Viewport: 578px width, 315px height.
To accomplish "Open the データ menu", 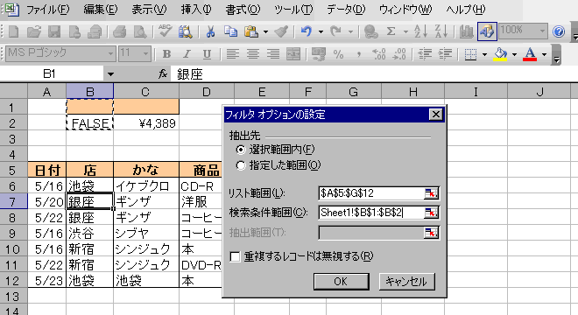I will pyautogui.click(x=346, y=10).
